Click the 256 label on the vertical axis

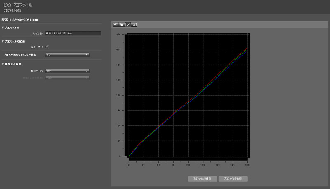pos(118,35)
